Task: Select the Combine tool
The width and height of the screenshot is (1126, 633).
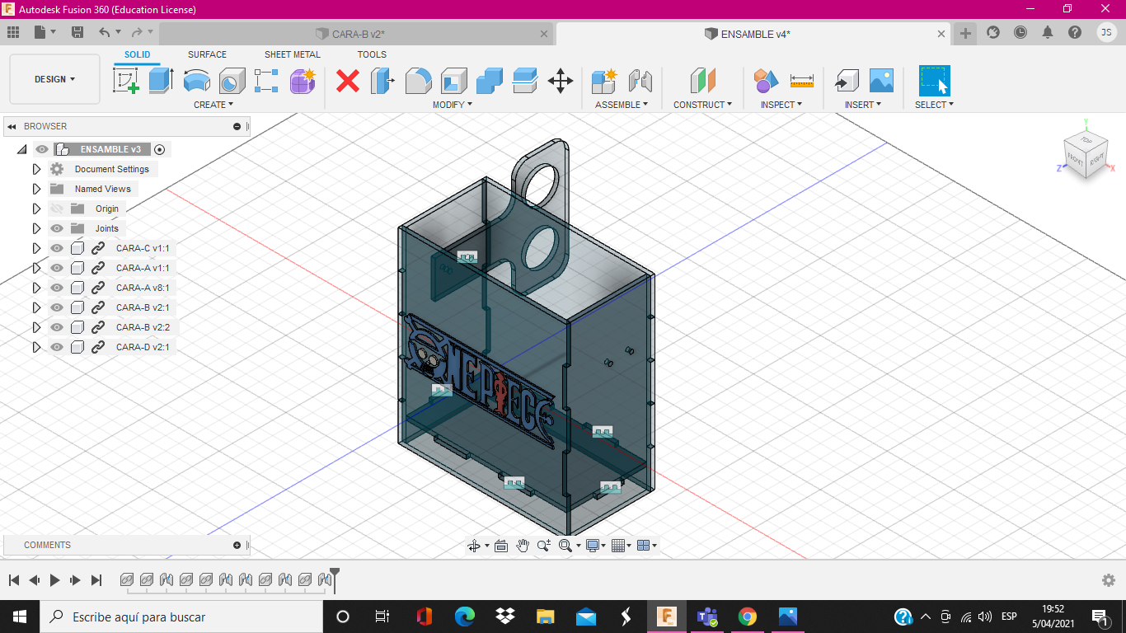Action: click(x=490, y=81)
